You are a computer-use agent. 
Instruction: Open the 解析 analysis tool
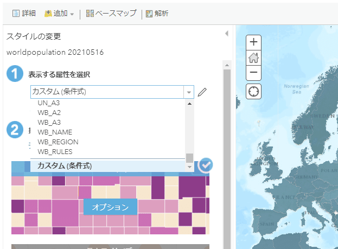click(157, 14)
